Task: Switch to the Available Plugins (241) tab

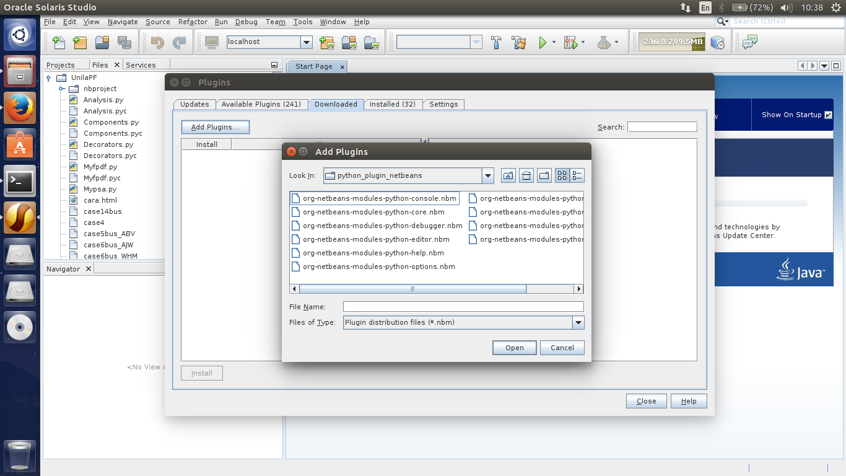Action: coord(261,104)
